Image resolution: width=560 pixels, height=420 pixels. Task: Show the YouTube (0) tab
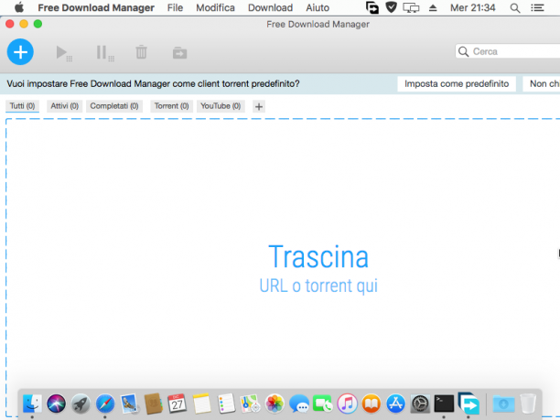(221, 106)
